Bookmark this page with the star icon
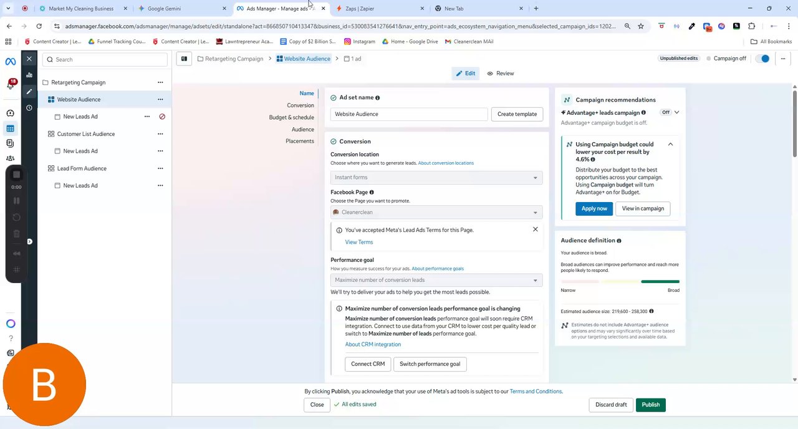798x429 pixels. pos(640,26)
